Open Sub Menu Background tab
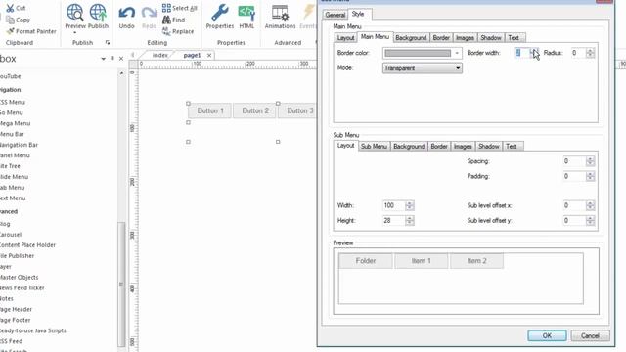Screen dimensions: 626x352 point(409,146)
